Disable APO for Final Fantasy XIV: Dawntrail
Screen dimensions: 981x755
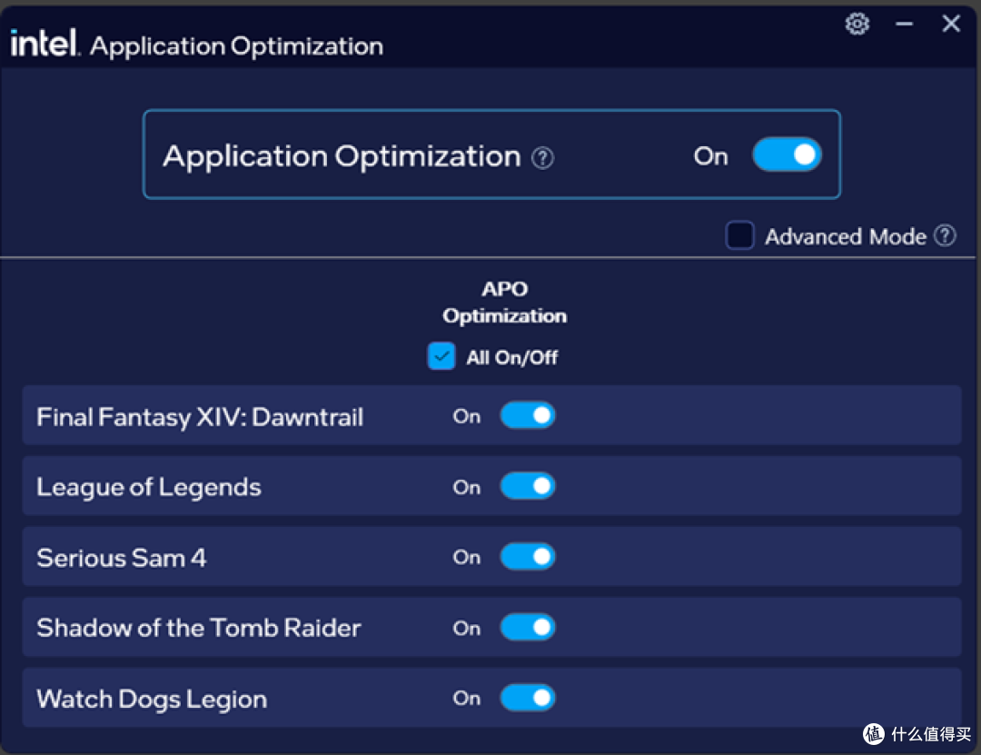[528, 416]
